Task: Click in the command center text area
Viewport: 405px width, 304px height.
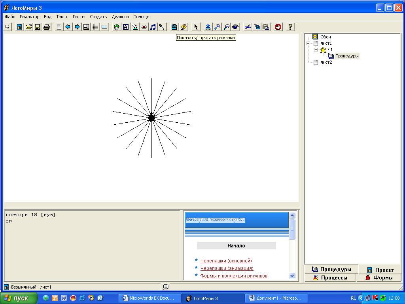Action: tap(92, 245)
